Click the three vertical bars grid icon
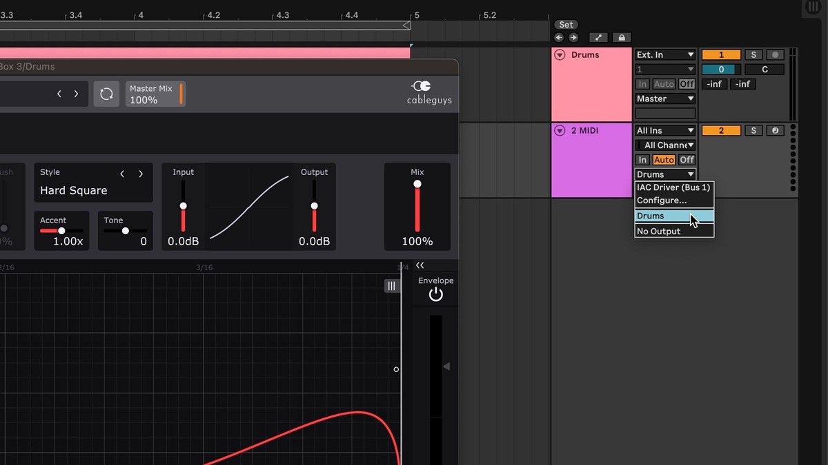 tap(391, 286)
